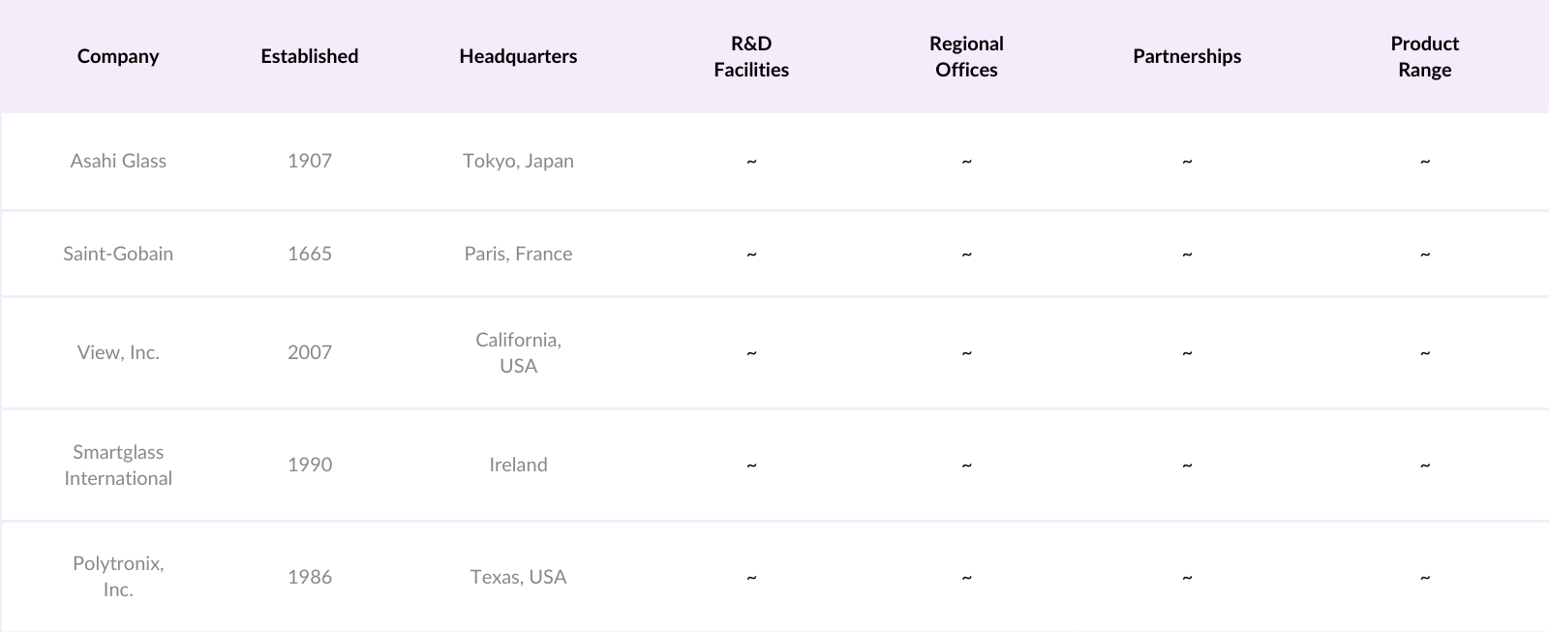Viewport: 1549px width, 632px height.
Task: Click the 1665 established year cell
Action: [x=310, y=254]
